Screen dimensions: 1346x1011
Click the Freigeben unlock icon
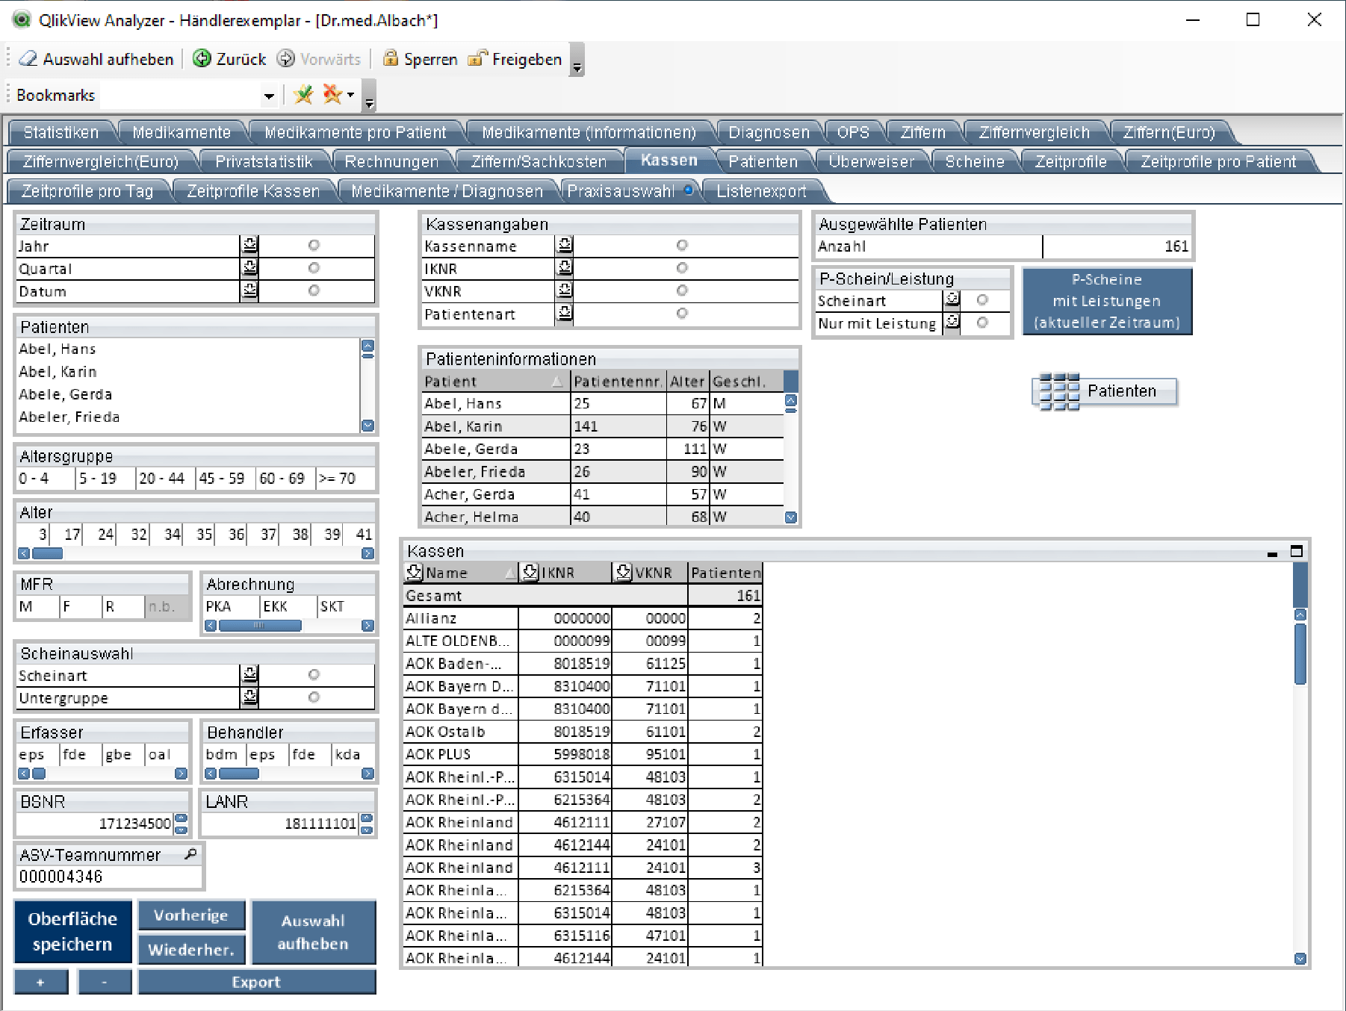[477, 59]
